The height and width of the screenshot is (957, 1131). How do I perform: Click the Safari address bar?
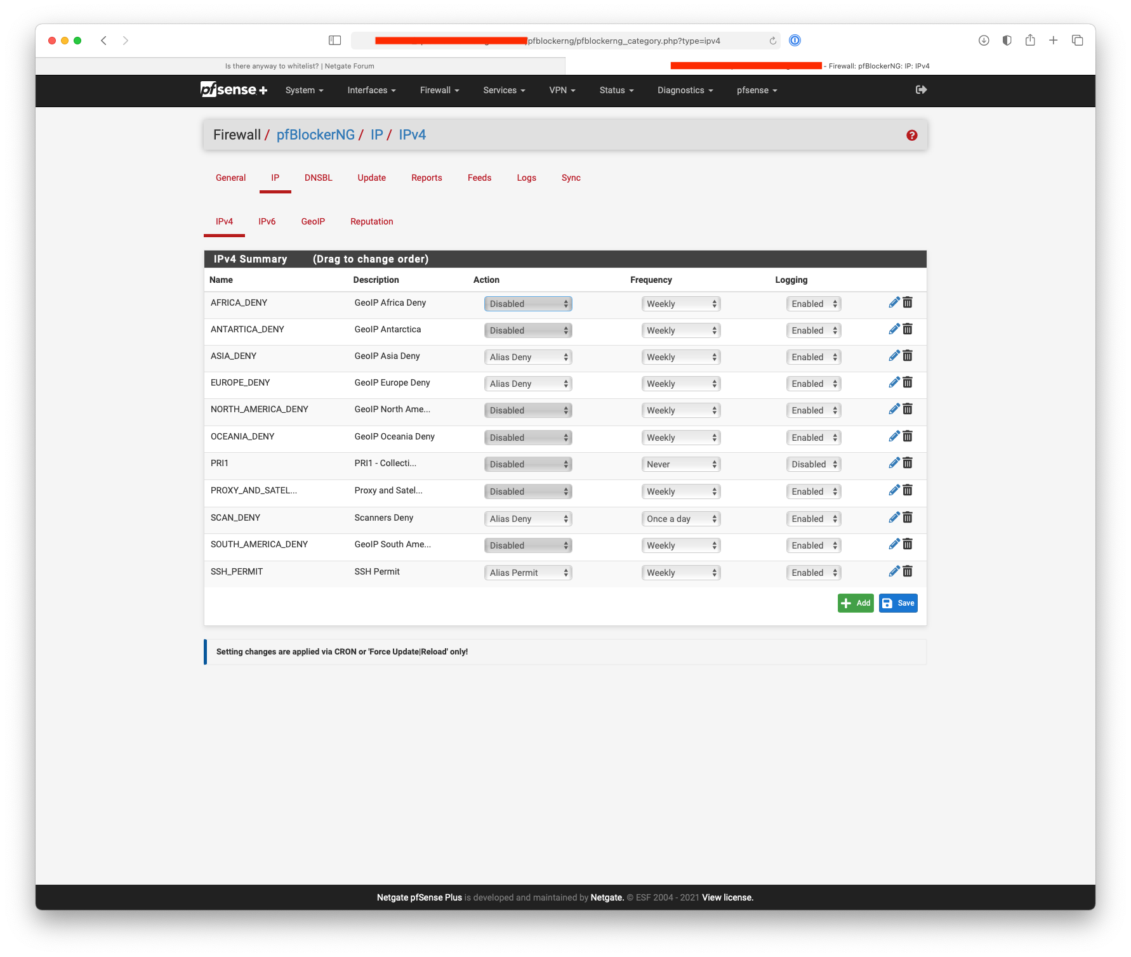click(x=565, y=41)
